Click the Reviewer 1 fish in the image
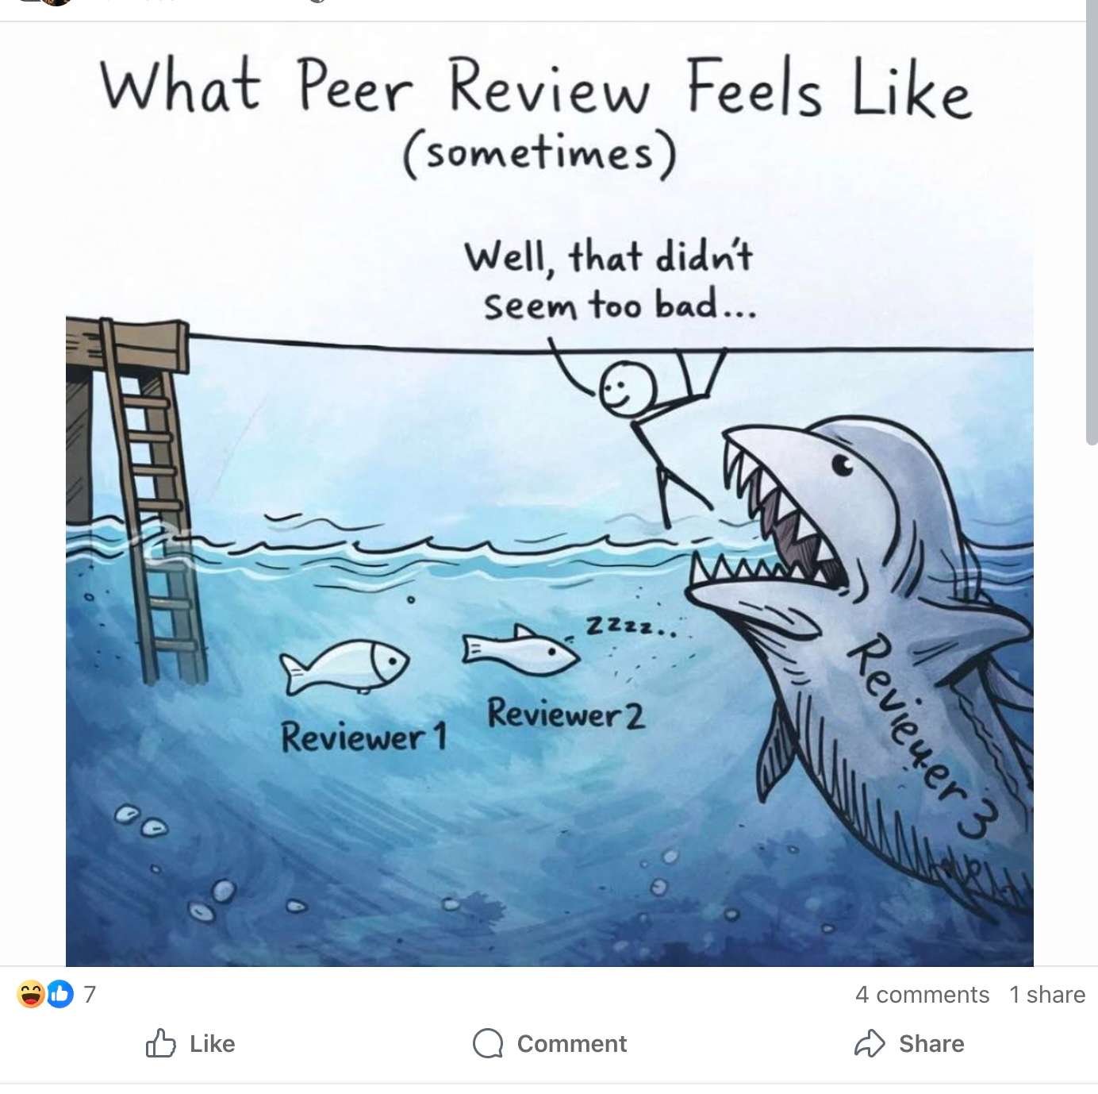Image resolution: width=1098 pixels, height=1094 pixels. pos(343,665)
